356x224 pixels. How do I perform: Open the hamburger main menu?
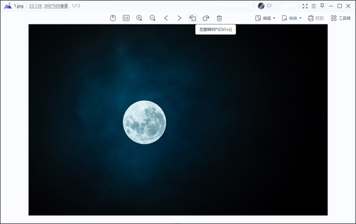313,6
